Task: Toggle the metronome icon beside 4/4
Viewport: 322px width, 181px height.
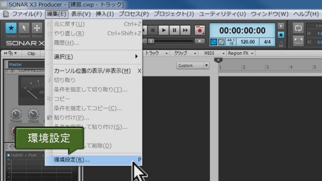Action: point(281,44)
